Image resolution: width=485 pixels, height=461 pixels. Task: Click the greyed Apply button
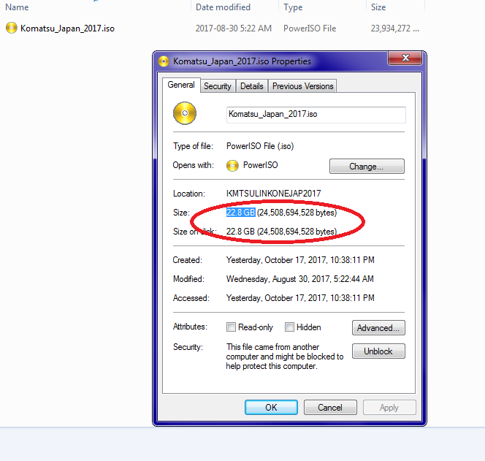pyautogui.click(x=389, y=408)
